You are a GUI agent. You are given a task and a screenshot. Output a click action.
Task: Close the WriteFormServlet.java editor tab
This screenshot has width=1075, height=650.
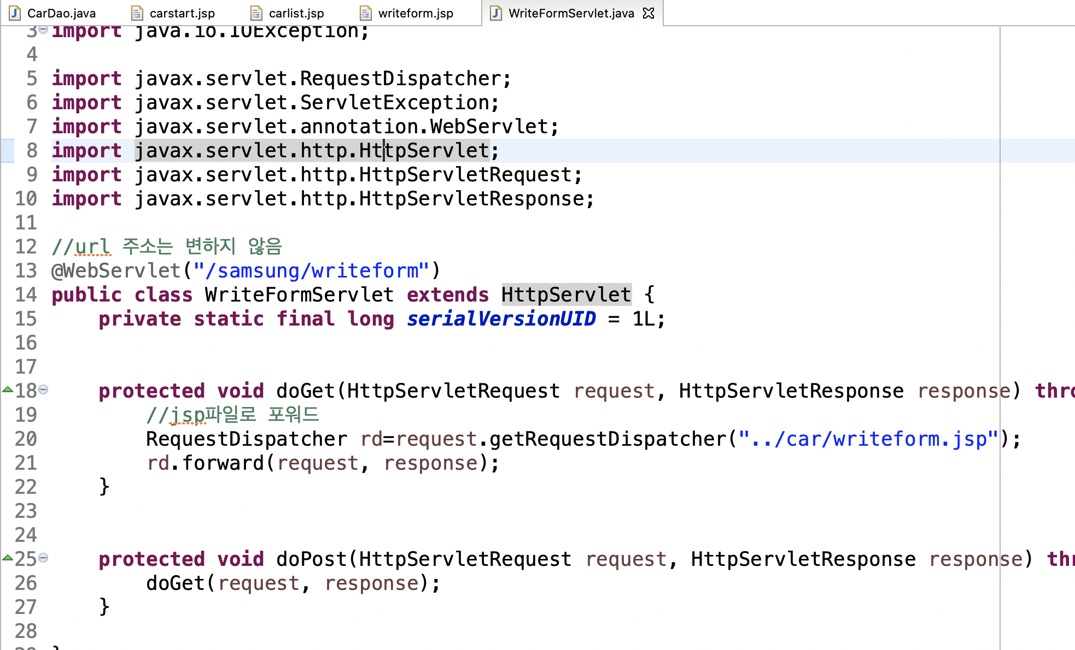tap(648, 13)
